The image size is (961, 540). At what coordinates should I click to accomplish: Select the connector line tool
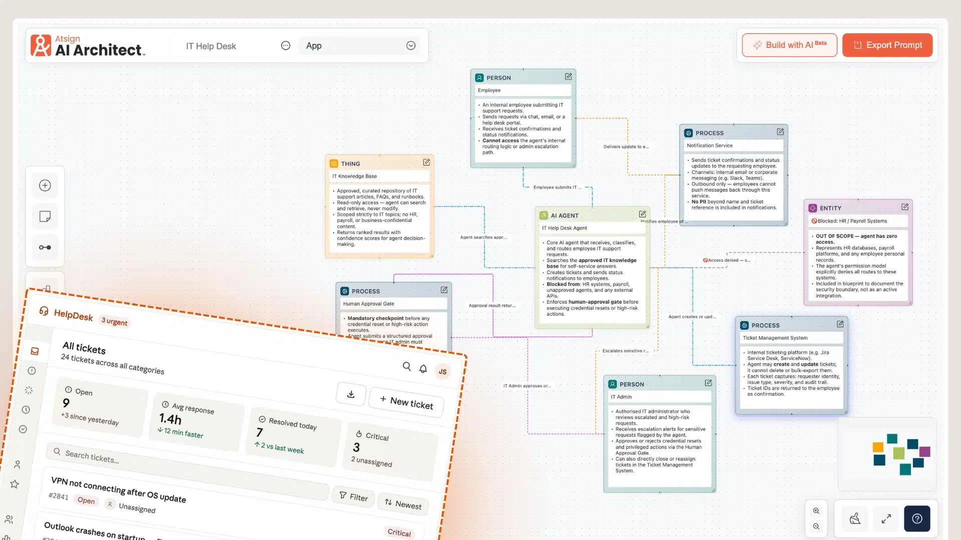(x=45, y=247)
